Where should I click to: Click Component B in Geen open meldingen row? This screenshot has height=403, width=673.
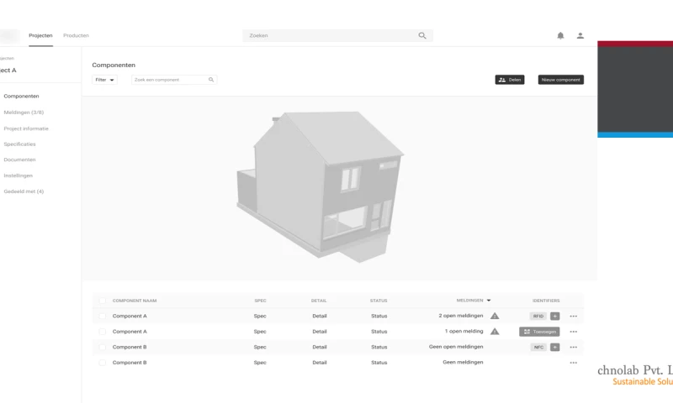coord(130,347)
